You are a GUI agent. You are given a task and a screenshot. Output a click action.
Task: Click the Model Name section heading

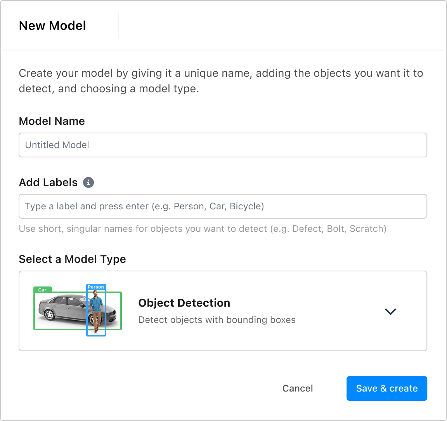point(52,121)
